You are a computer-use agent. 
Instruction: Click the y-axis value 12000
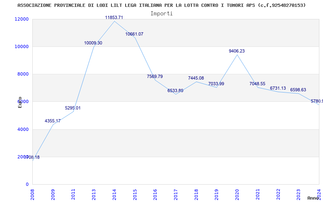[x=21, y=19]
